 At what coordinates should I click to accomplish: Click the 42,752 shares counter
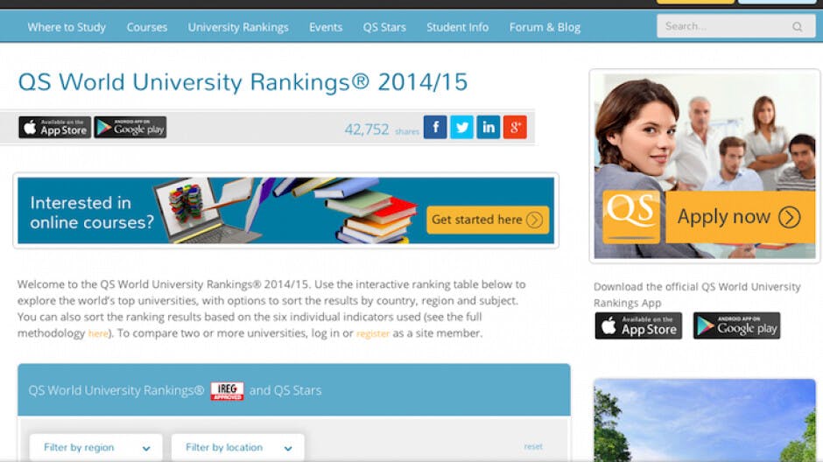382,129
